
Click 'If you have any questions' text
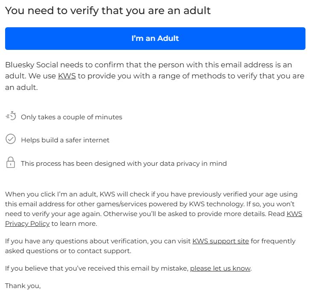tap(47, 241)
